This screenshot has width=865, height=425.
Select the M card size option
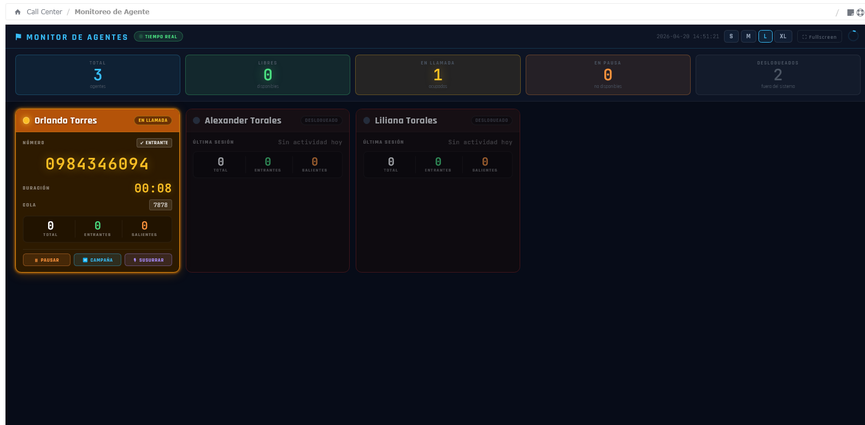748,37
